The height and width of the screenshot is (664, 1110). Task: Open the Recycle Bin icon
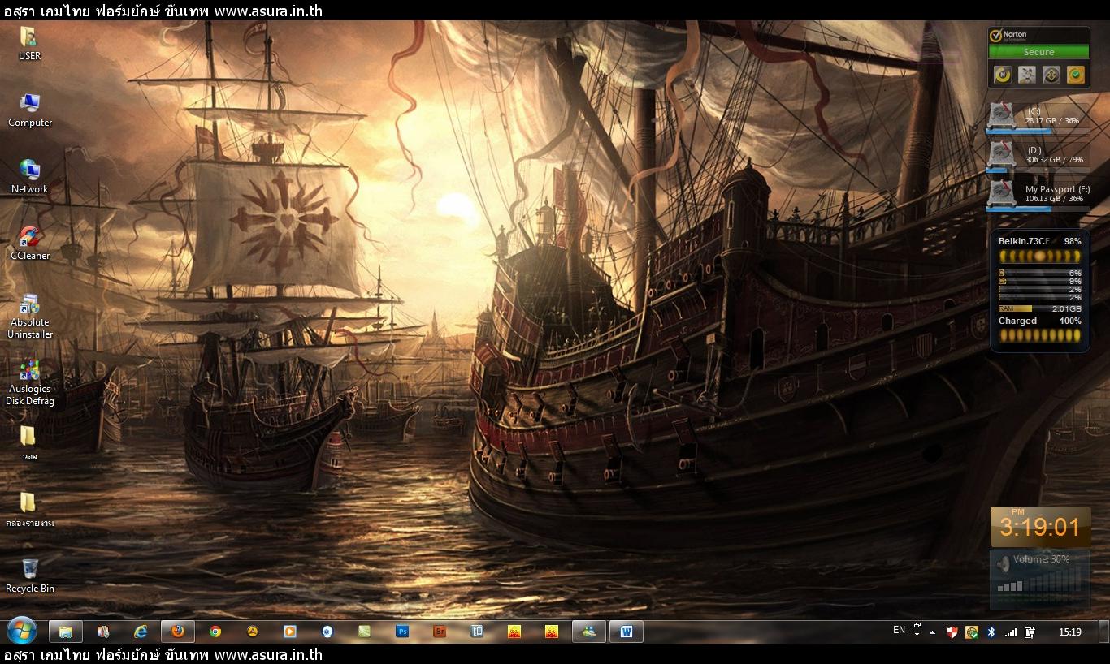point(30,575)
